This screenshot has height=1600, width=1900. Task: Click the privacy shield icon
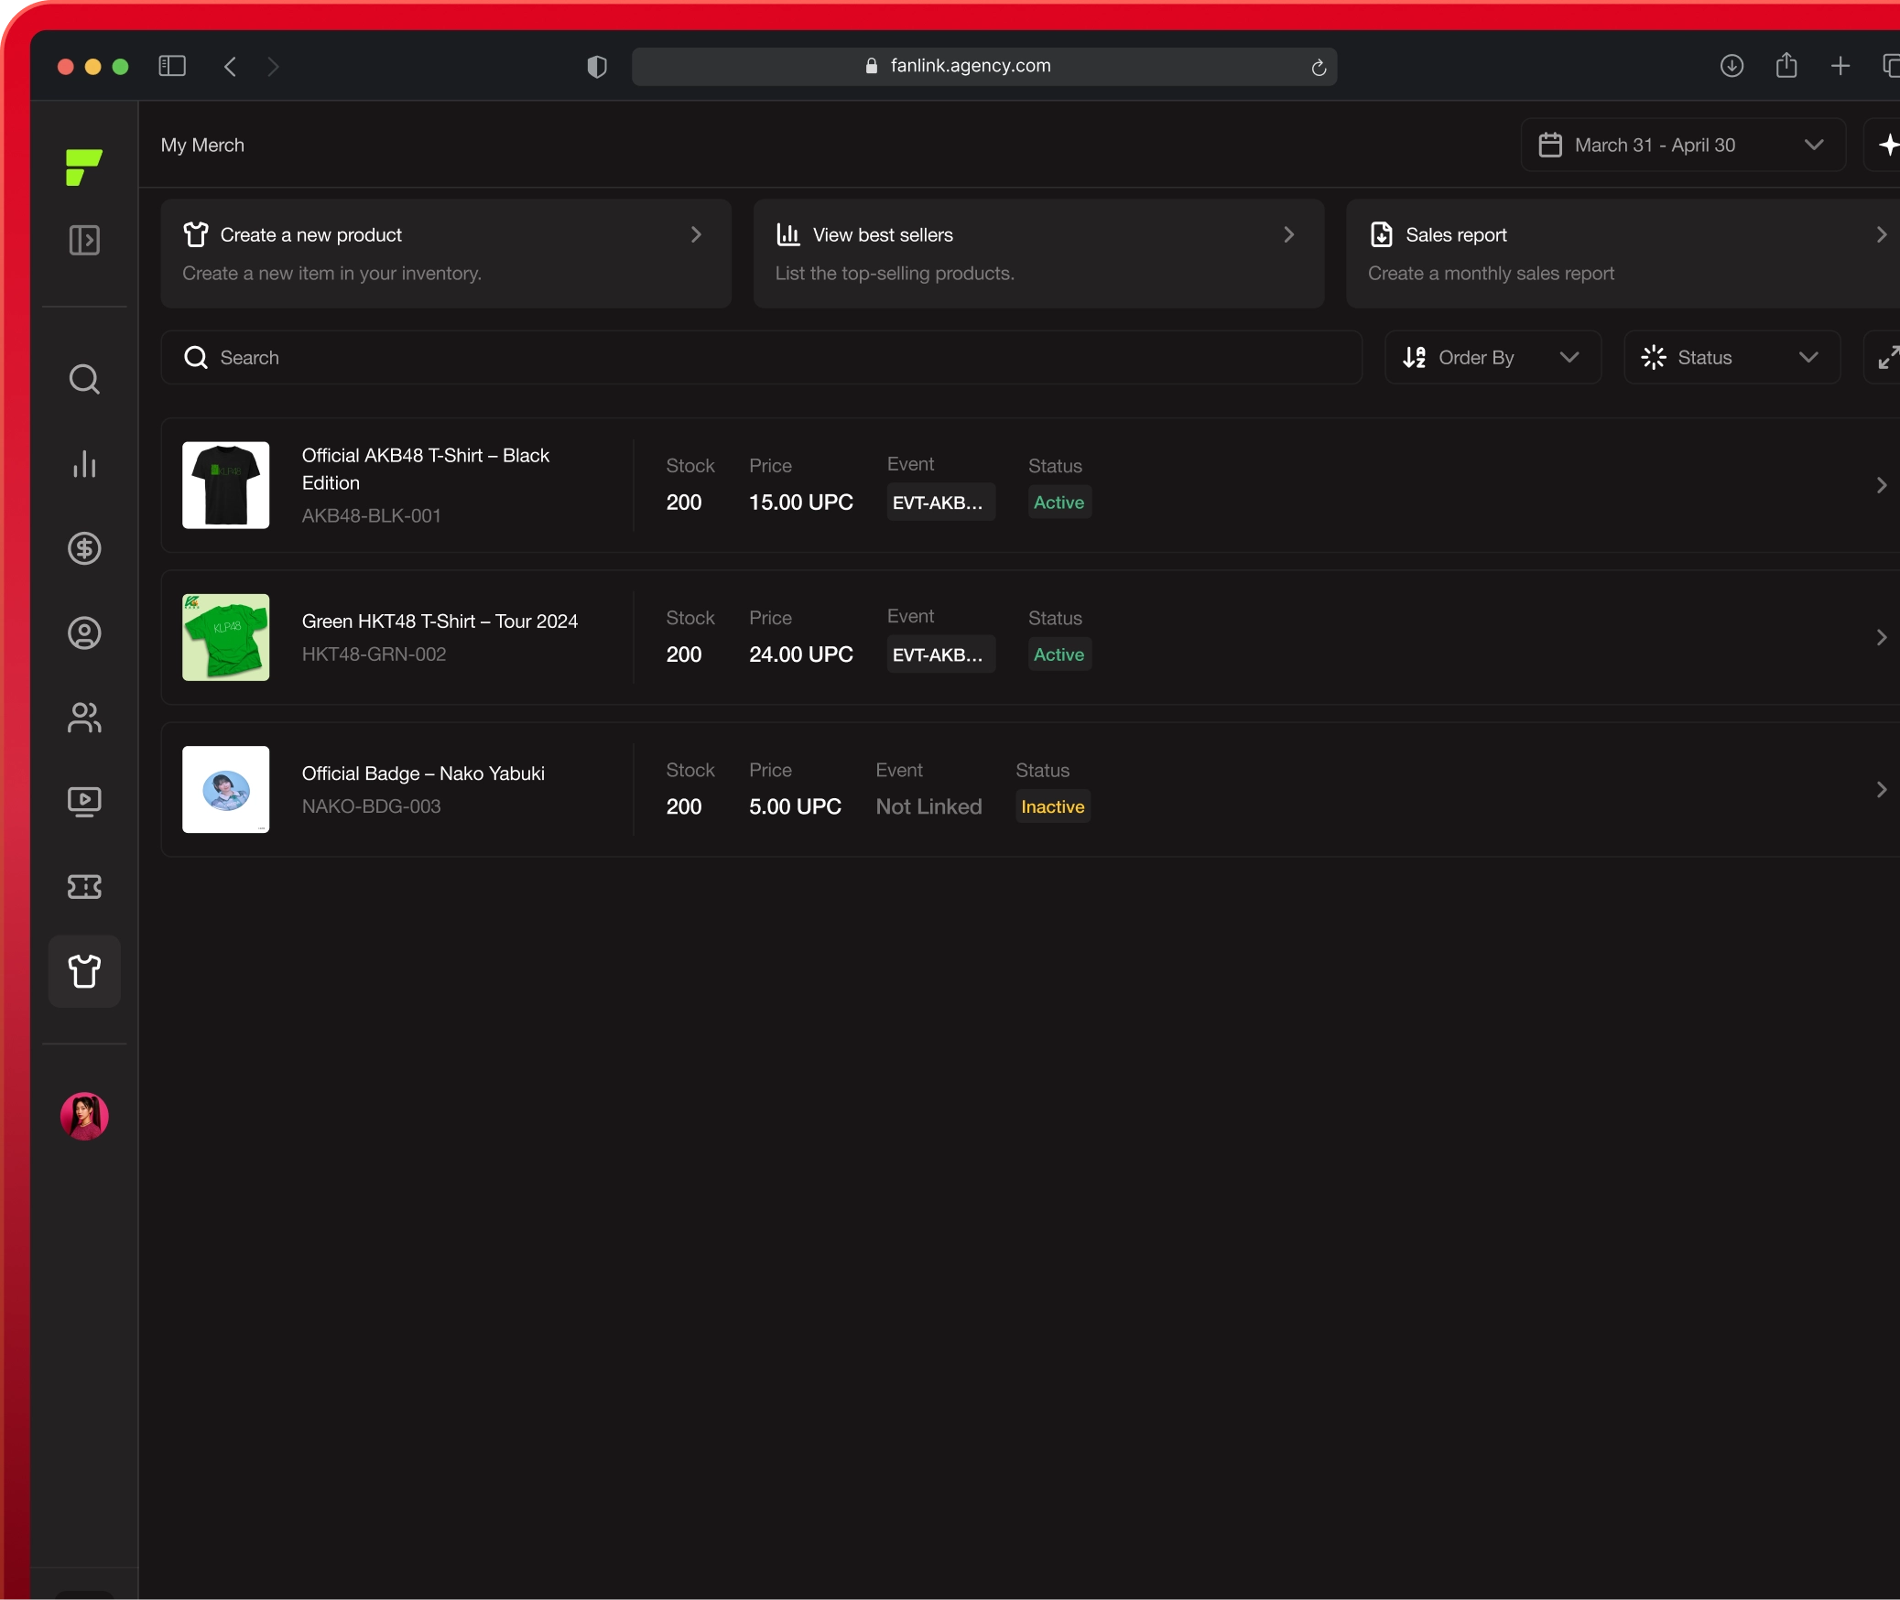597,66
